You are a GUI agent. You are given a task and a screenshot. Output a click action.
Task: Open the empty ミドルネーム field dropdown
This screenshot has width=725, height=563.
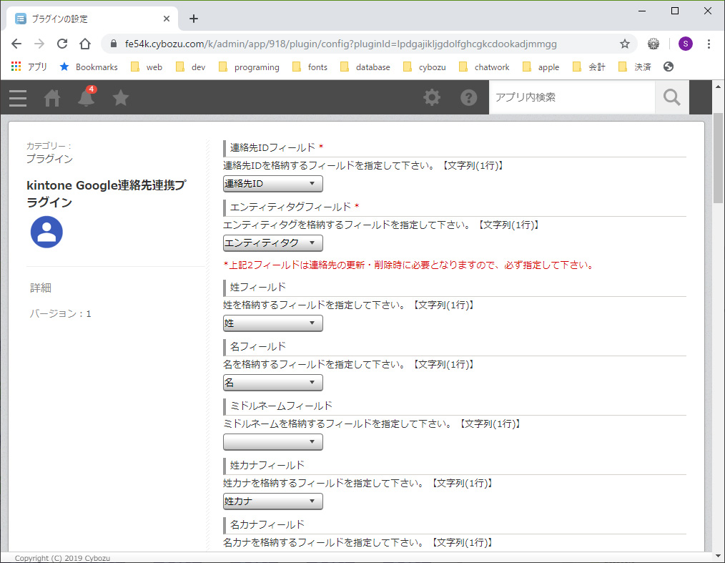click(273, 442)
